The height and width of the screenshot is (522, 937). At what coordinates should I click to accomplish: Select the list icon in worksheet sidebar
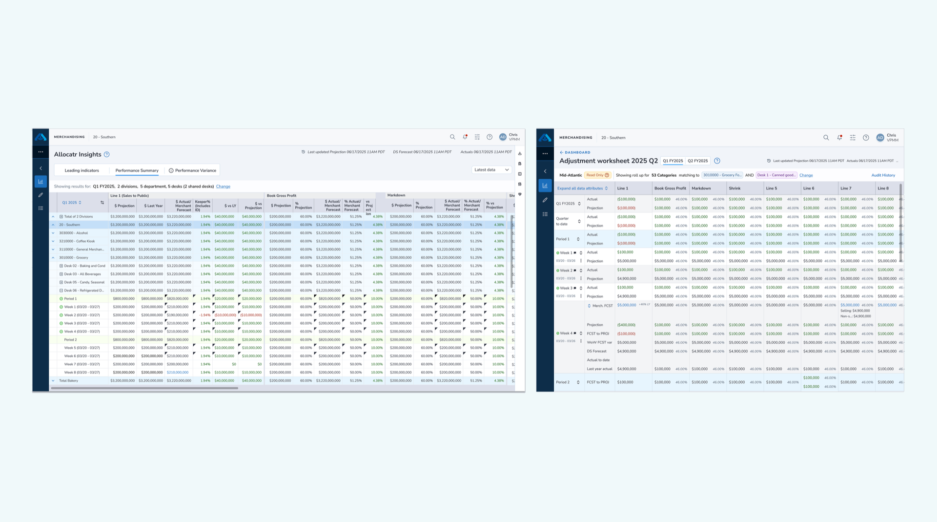tap(545, 214)
